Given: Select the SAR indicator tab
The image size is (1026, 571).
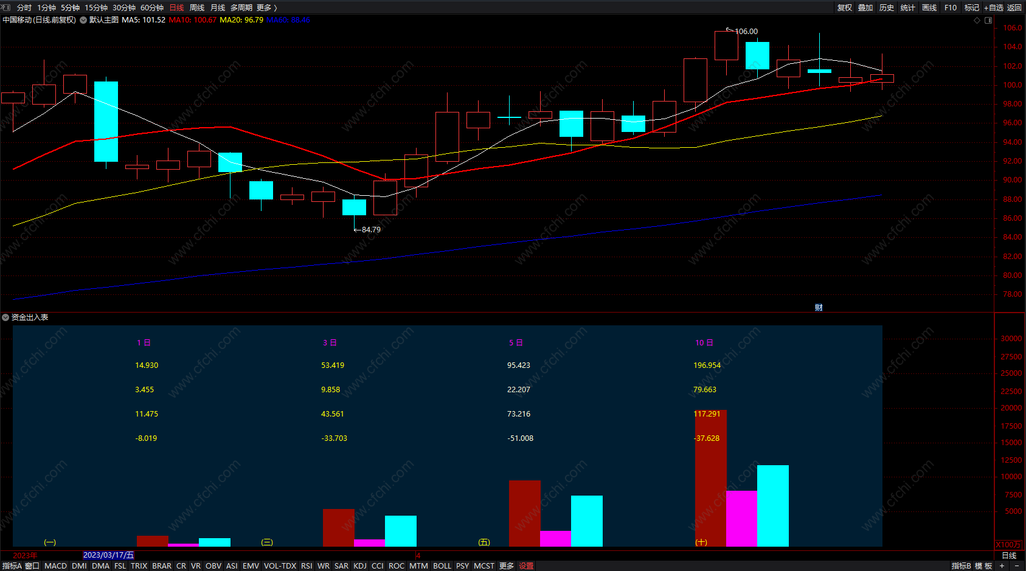Looking at the screenshot, I should 342,566.
